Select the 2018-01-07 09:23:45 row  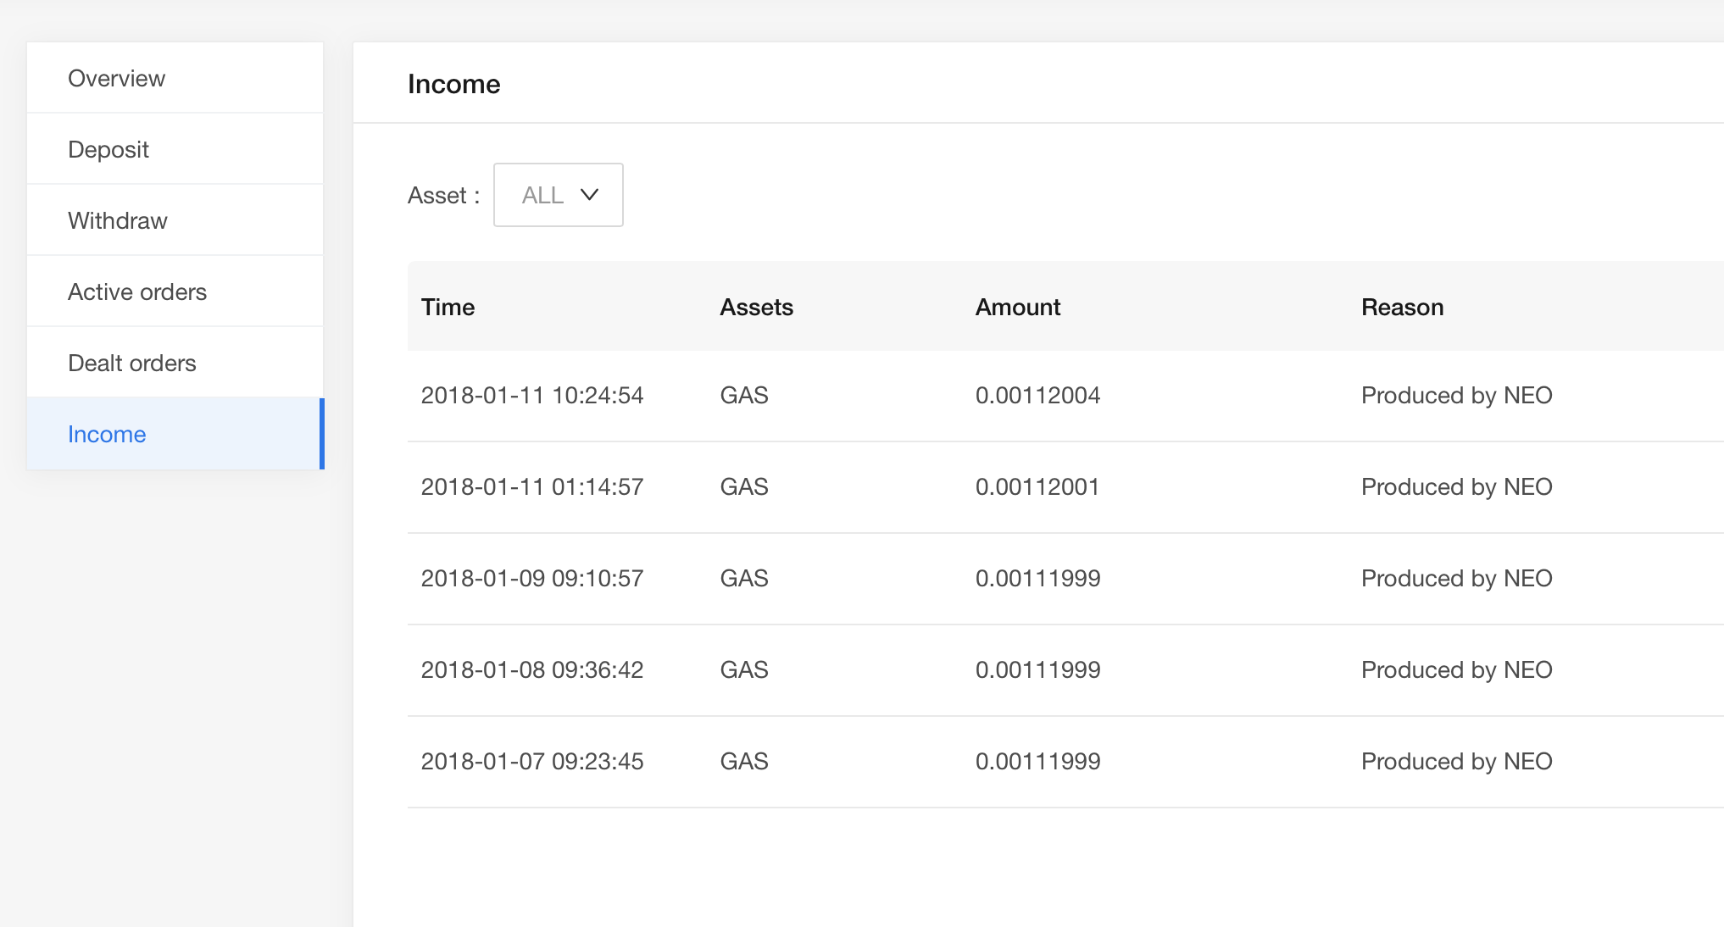coord(532,761)
